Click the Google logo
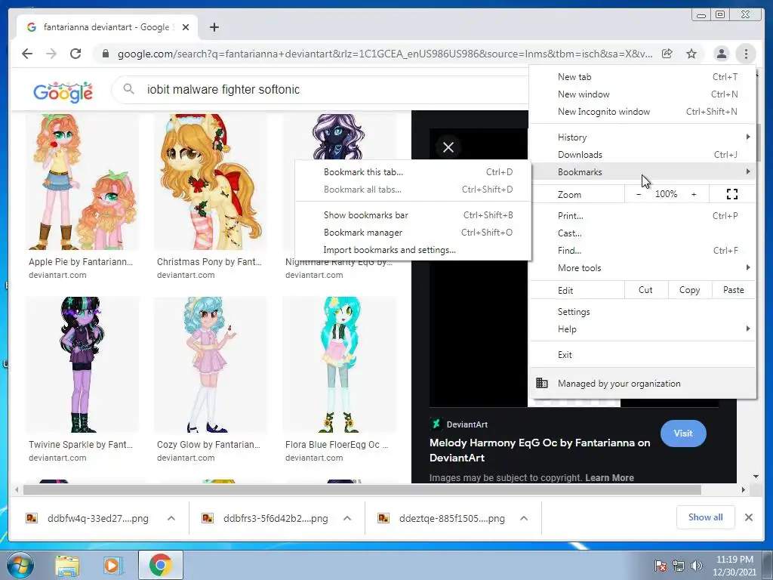 (x=63, y=91)
